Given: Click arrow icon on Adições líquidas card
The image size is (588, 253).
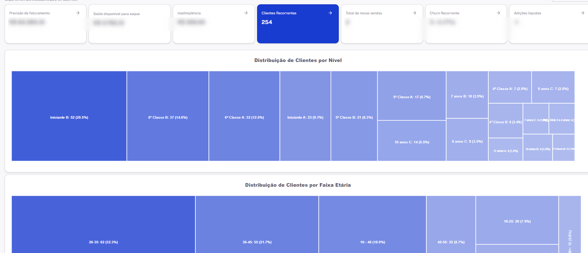Looking at the screenshot, I should point(582,13).
